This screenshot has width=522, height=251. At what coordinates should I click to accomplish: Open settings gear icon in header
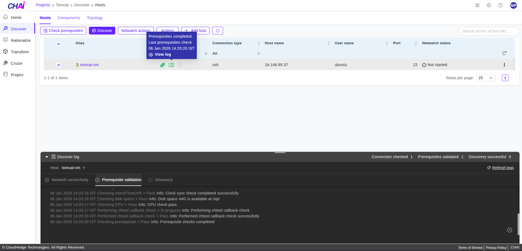point(489,5)
